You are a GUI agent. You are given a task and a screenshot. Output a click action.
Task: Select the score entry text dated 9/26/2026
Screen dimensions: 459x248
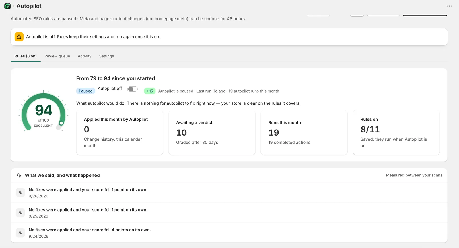click(88, 190)
